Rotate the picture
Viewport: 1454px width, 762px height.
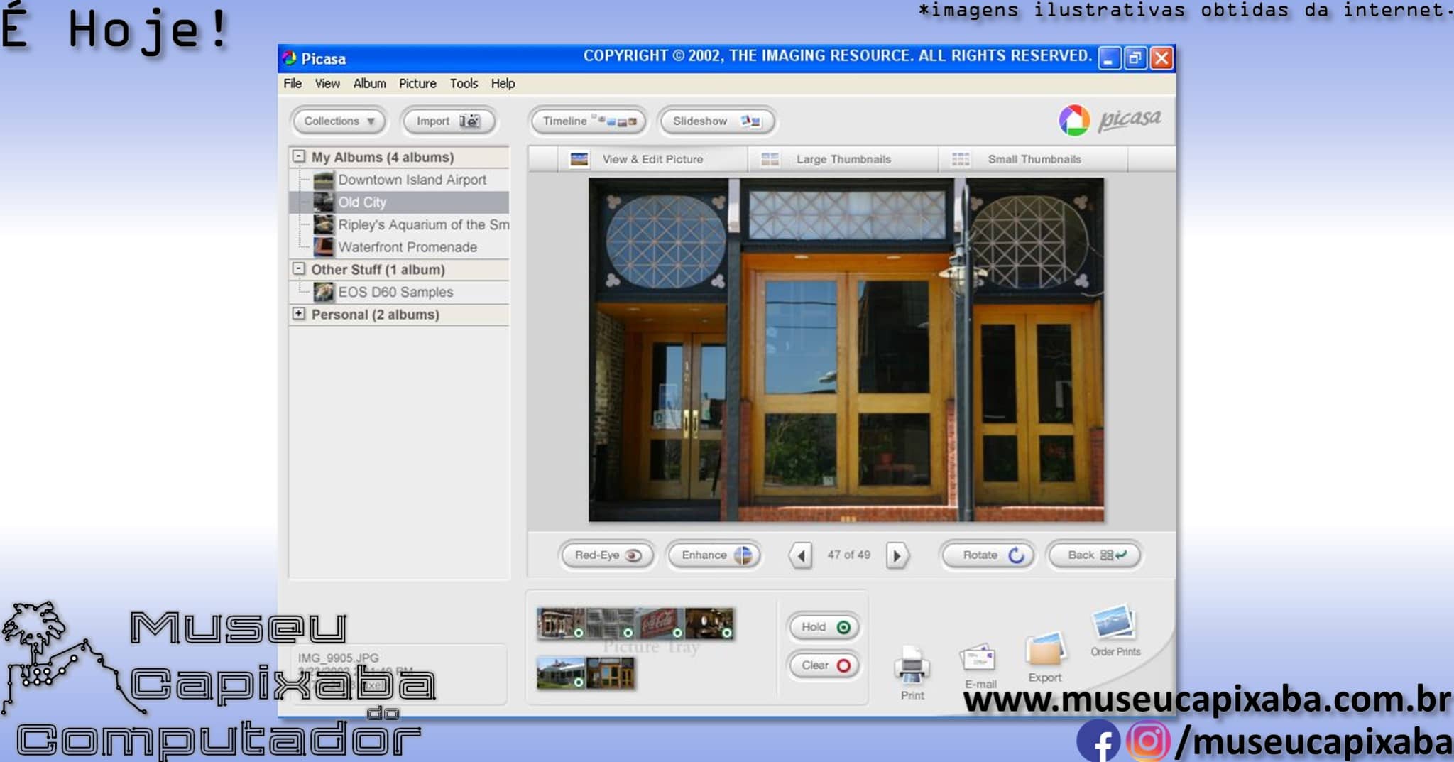tap(988, 555)
